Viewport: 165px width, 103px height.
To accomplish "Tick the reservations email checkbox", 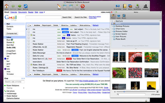I will point(29,62).
